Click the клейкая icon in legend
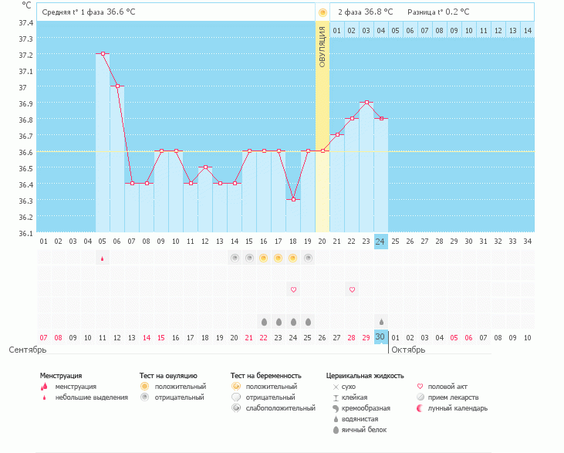Image resolution: width=564 pixels, height=453 pixels. [336, 398]
